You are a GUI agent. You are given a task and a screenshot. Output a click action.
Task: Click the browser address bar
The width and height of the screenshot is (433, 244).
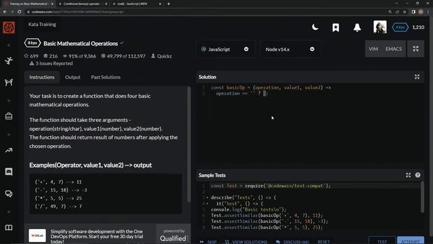204,12
